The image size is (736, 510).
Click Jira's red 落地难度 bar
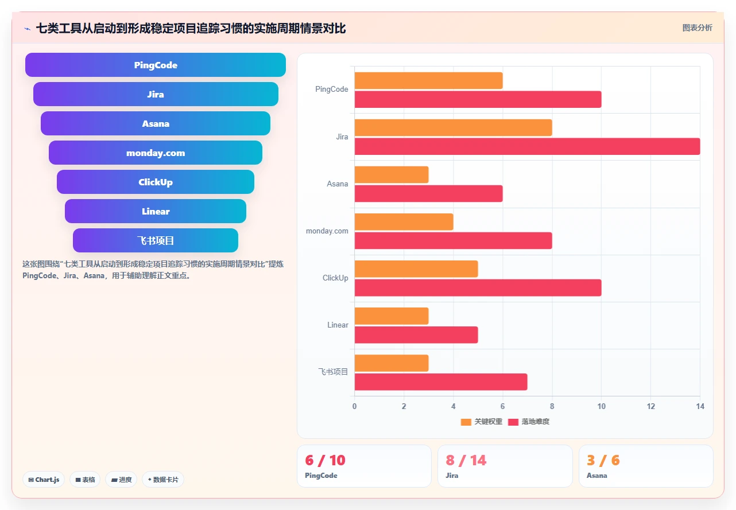point(527,146)
